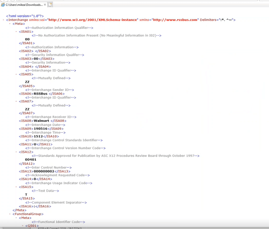Viewport: 269px width, 229px height.
Task: Select the C:\Users\mikea\Downloads tab
Action: click(23, 5)
